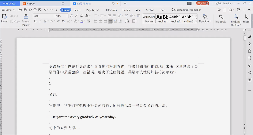This screenshot has width=253, height=135.
Task: Create a New Style
Action: click(x=205, y=19)
